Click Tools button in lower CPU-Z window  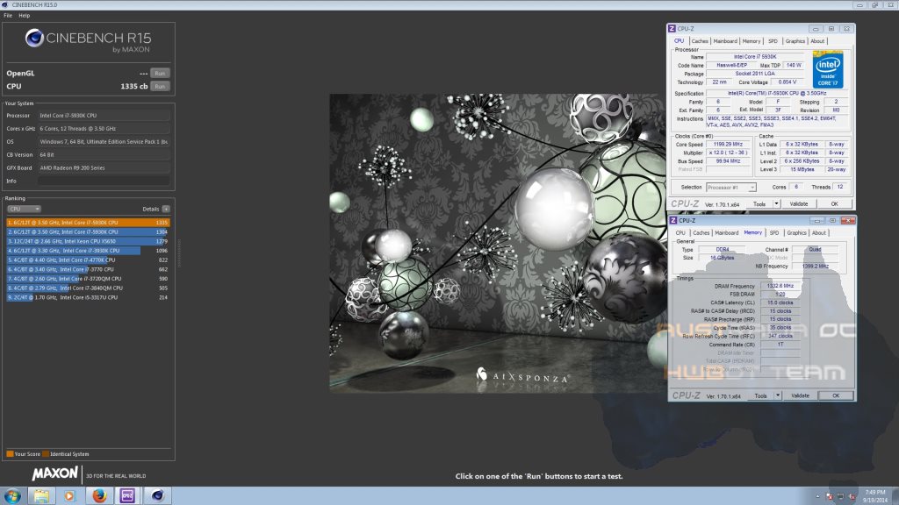(761, 395)
